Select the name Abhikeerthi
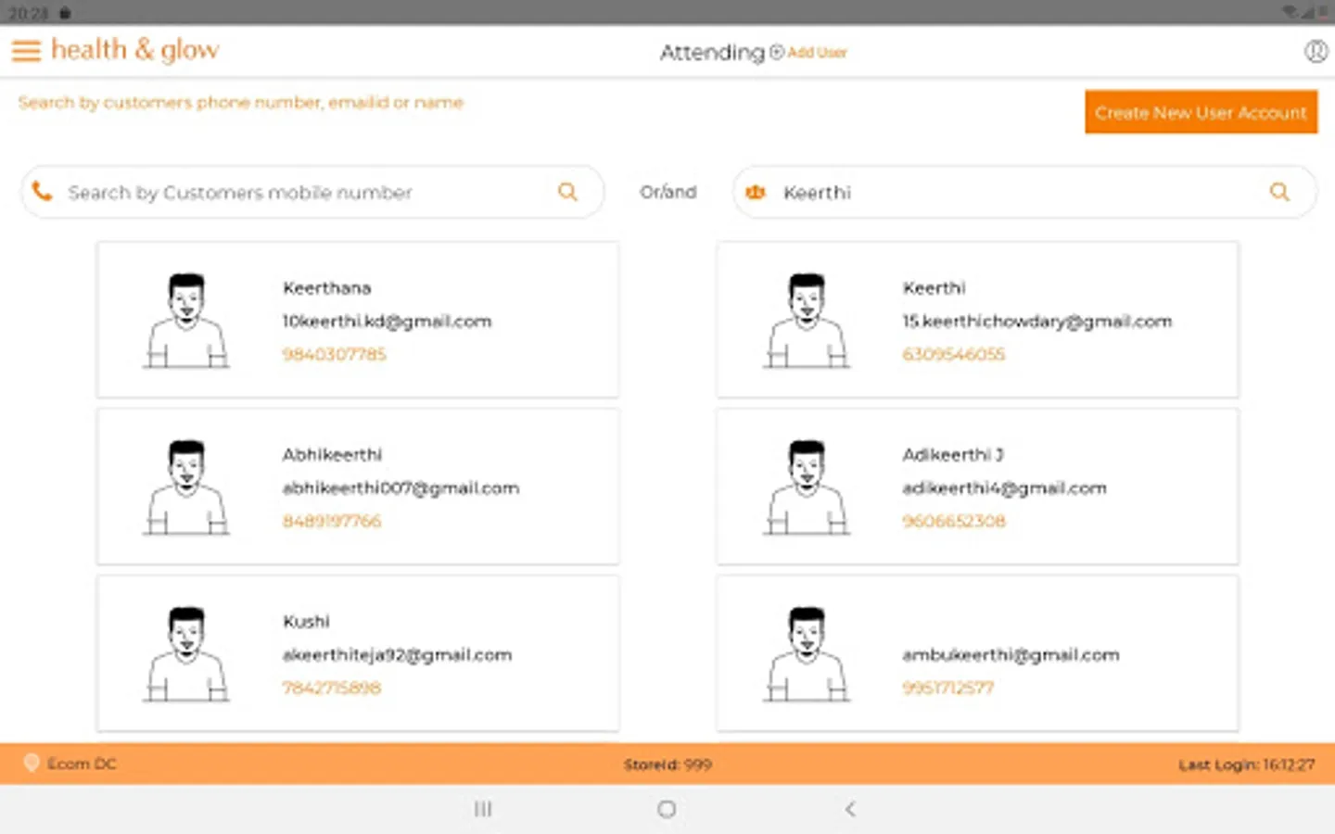The width and height of the screenshot is (1335, 834). click(x=333, y=455)
